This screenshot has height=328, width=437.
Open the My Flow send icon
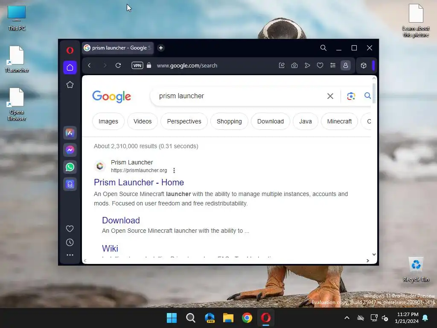[x=307, y=65]
